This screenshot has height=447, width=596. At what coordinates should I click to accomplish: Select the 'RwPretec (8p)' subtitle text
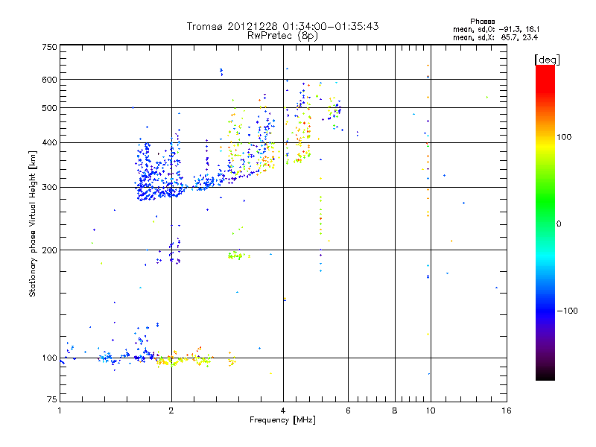tap(282, 36)
